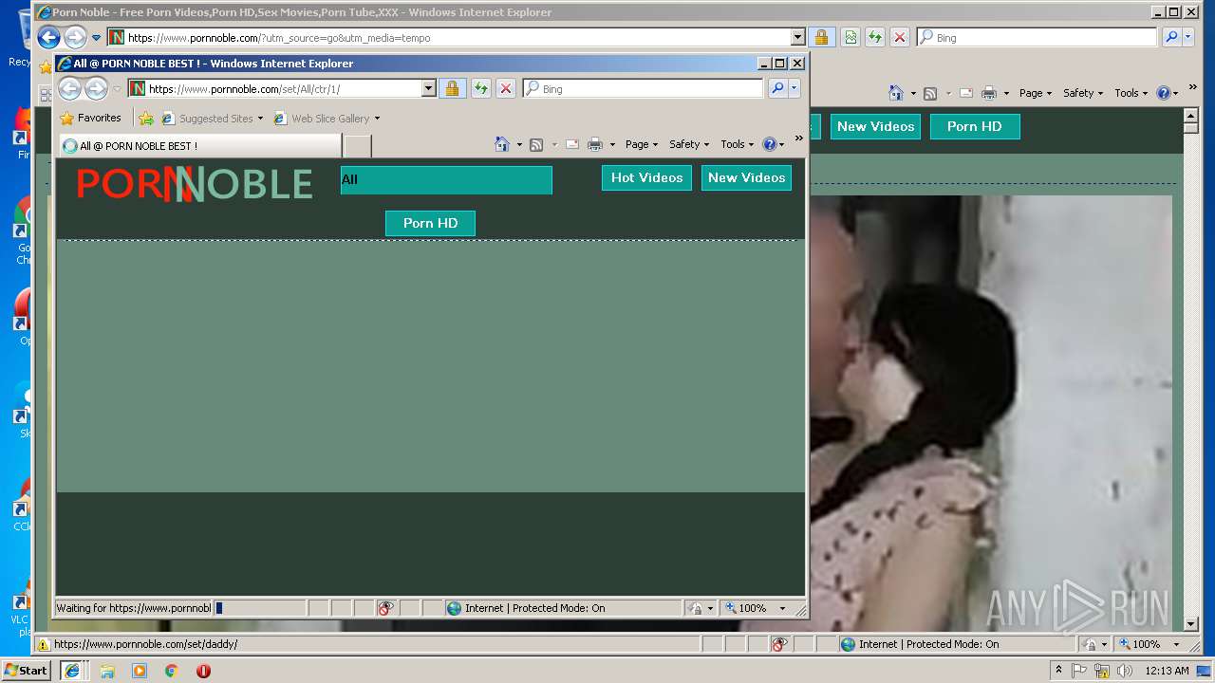Open the Web Slice Gallery dropdown

click(377, 119)
